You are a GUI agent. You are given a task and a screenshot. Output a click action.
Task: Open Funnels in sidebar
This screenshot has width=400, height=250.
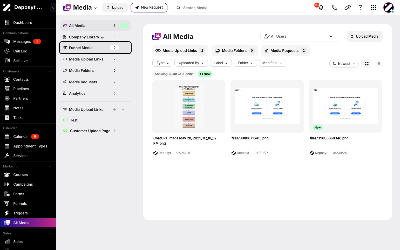(x=28, y=204)
